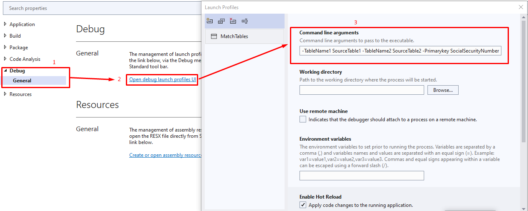
Task: Delete the selected launch profile
Action: click(x=233, y=21)
